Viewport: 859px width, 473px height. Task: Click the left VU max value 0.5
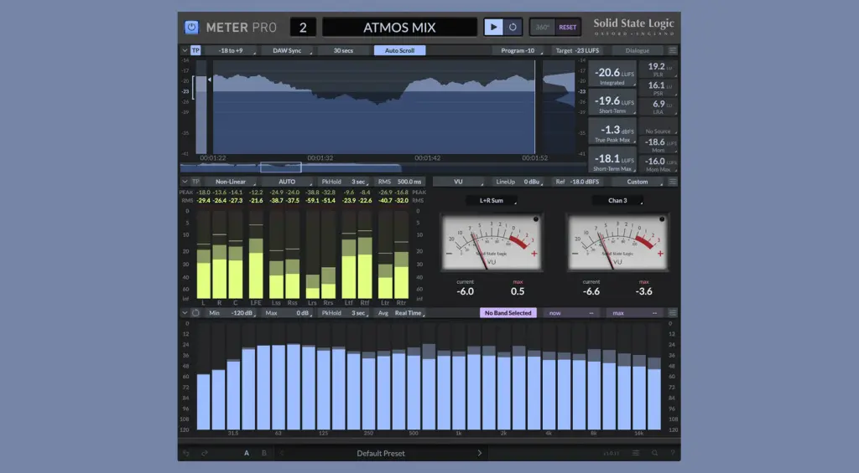518,291
